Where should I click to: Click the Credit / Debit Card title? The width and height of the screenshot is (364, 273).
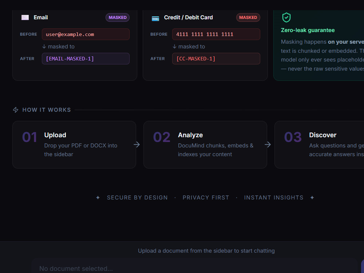pyautogui.click(x=188, y=17)
